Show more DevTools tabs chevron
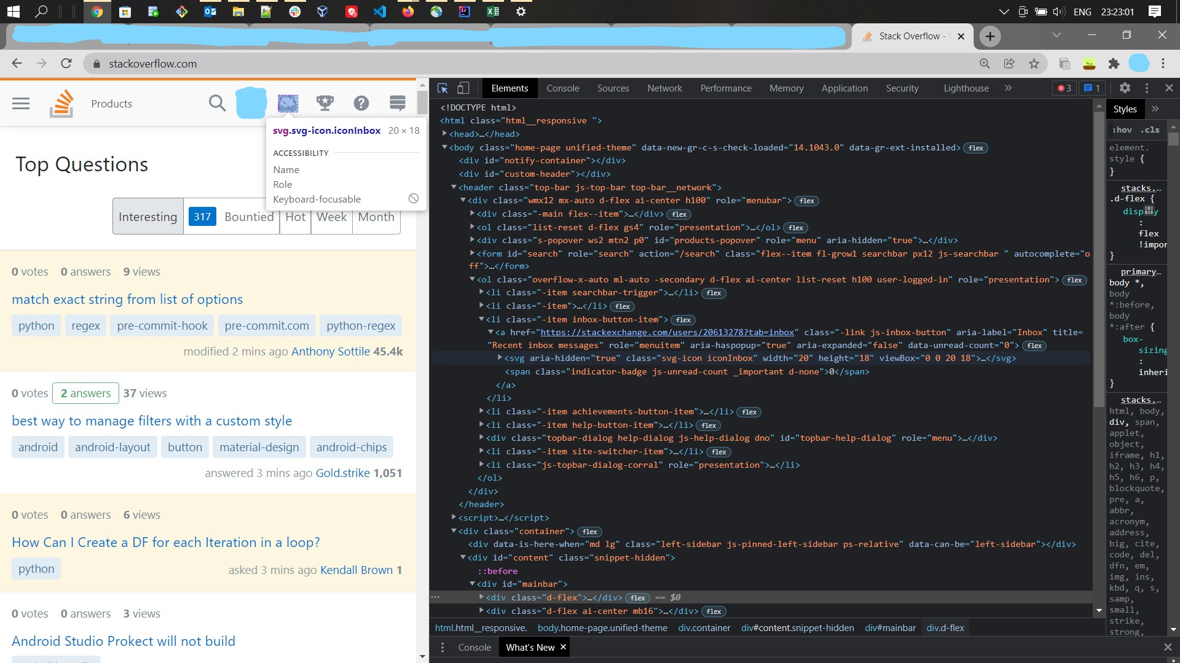 (x=1008, y=88)
